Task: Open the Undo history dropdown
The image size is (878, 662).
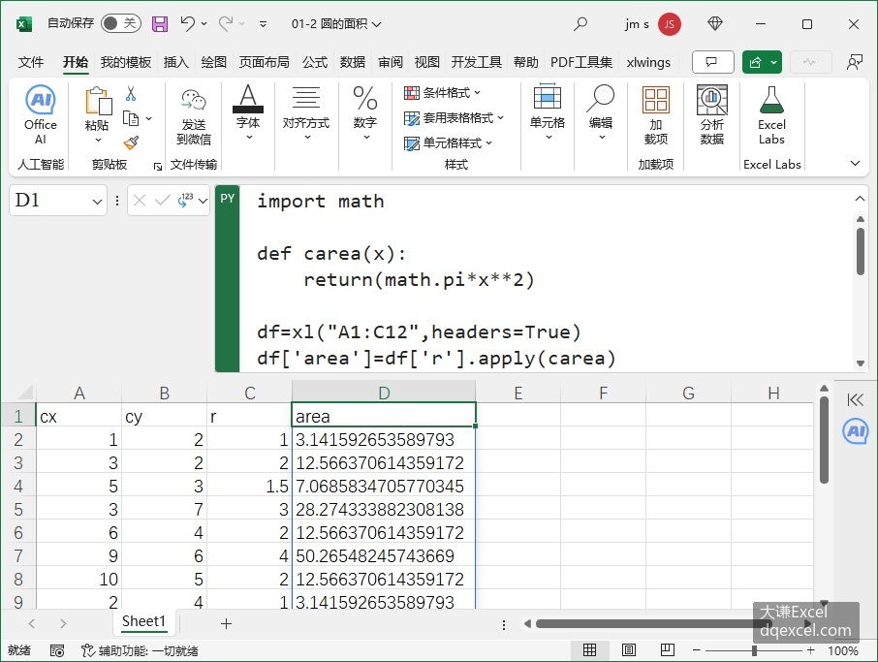Action: (204, 23)
